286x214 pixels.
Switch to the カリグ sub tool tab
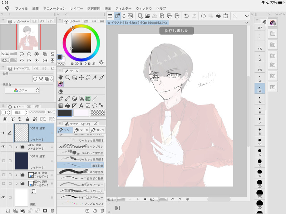(x=98, y=130)
